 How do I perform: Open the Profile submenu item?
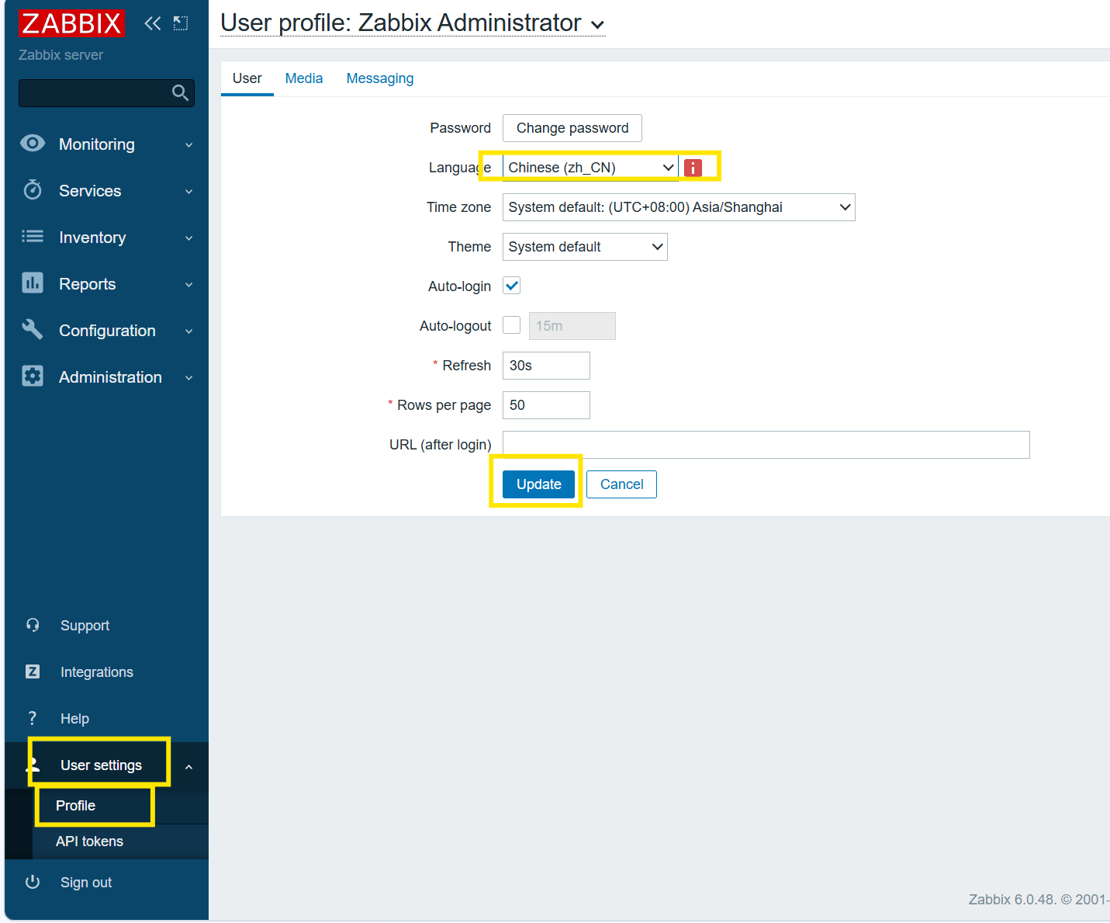click(76, 806)
